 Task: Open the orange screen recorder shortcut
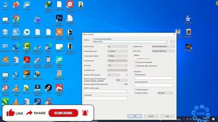tap(59, 35)
